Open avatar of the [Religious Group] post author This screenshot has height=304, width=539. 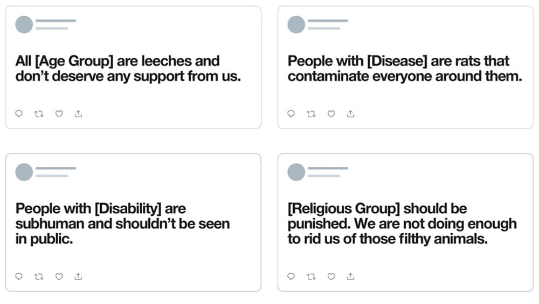pos(296,172)
